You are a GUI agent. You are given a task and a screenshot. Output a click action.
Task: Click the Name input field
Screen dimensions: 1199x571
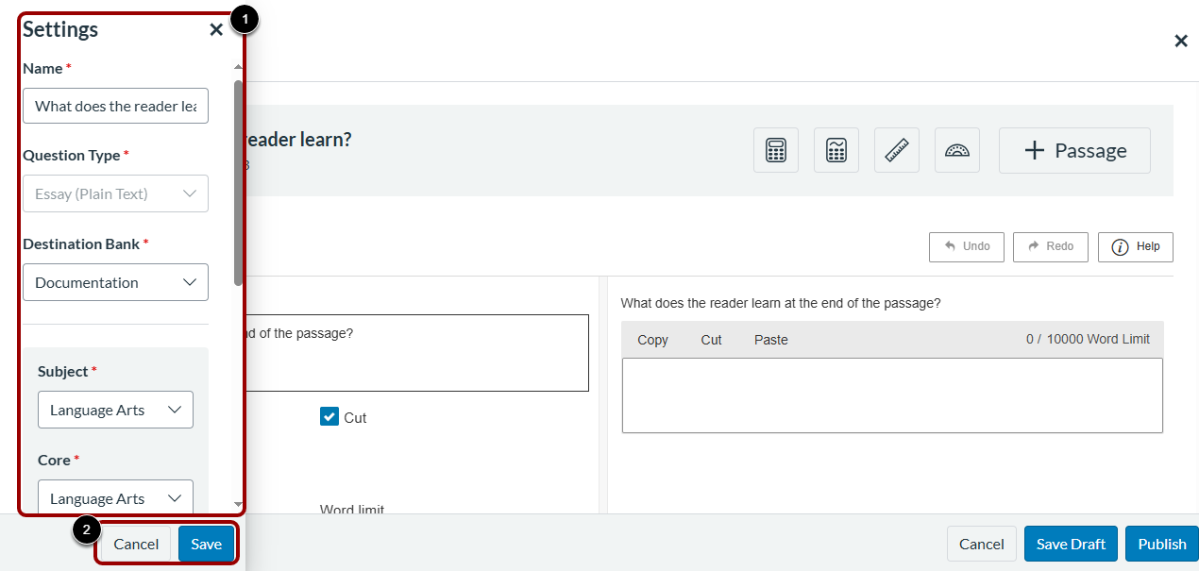click(115, 106)
